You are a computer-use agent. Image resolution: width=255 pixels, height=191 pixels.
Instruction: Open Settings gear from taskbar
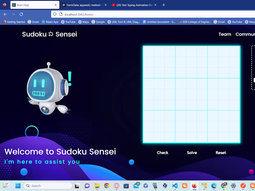(233, 186)
